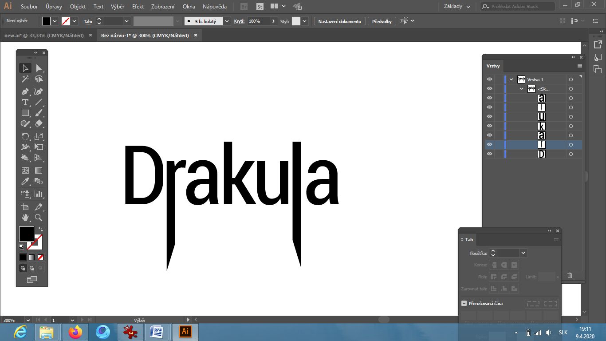This screenshot has height=341, width=606.
Task: Hide the layer containing letter D
Action: [x=489, y=154]
